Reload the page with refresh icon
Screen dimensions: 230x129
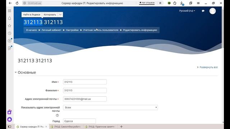tap(17, 3)
